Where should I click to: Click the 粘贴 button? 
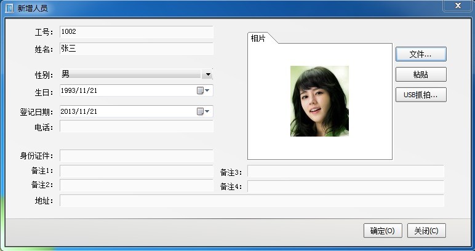(421, 74)
